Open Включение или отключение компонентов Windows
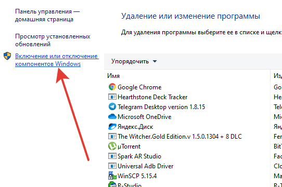 (x=57, y=60)
